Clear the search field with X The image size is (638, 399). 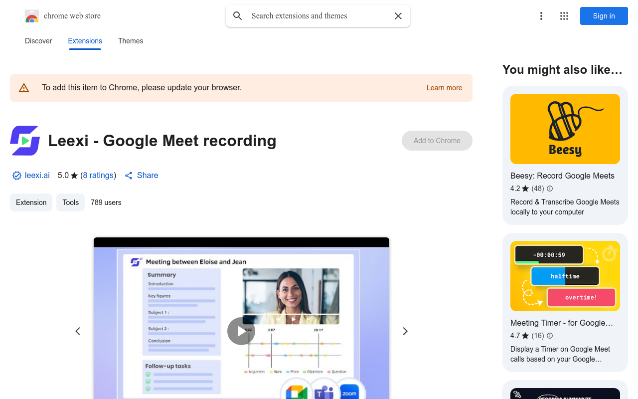click(x=398, y=16)
